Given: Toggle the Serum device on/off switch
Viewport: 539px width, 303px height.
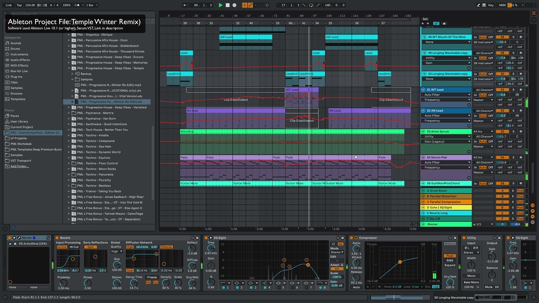Looking at the screenshot, I should pyautogui.click(x=10, y=238).
